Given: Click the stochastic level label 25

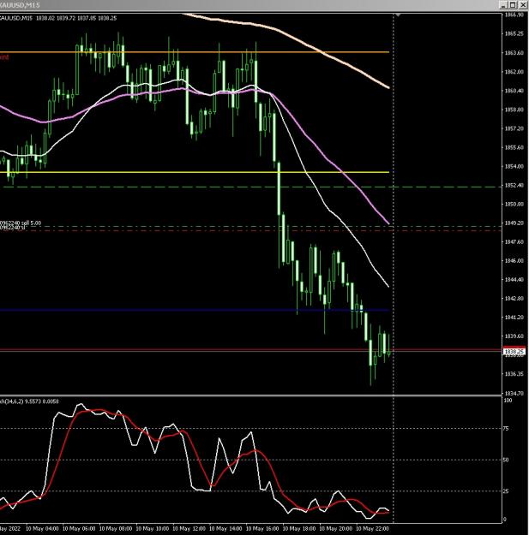Looking at the screenshot, I should click(x=506, y=491).
